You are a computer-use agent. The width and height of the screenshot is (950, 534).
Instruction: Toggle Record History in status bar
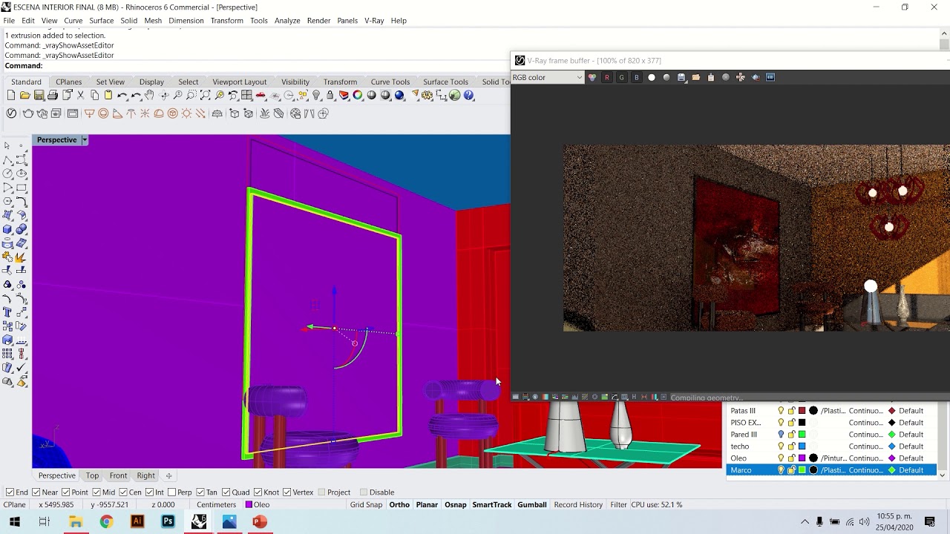click(x=578, y=504)
